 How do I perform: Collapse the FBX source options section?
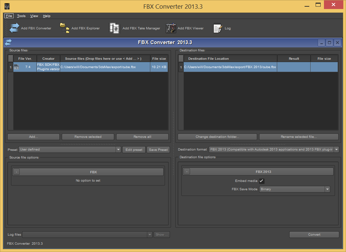point(17,172)
